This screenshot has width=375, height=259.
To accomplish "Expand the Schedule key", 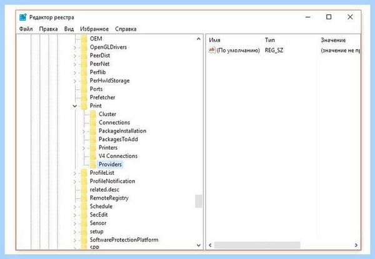I will click(x=75, y=207).
